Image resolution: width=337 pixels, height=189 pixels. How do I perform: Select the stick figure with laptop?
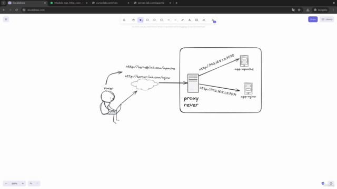click(x=111, y=107)
